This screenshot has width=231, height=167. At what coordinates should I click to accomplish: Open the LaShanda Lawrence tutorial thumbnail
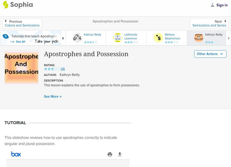tap(118, 38)
